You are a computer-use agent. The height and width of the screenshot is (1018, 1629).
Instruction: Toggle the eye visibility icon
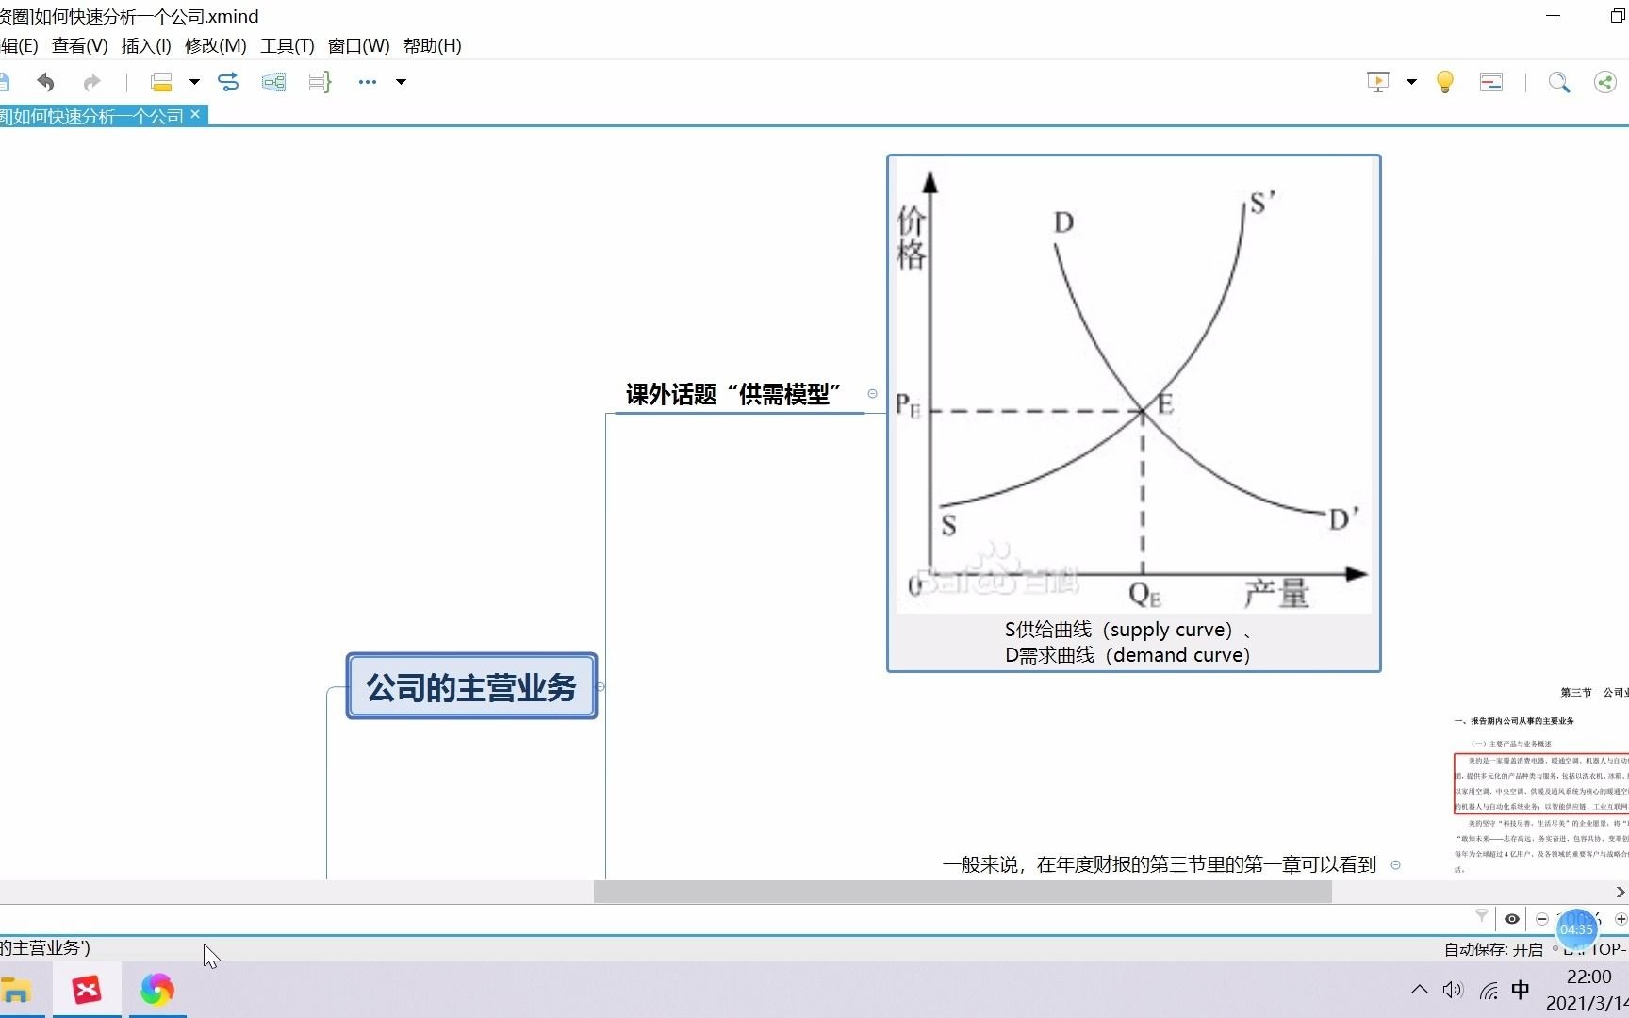1512,918
